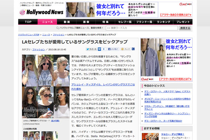Image resolution: width=210 pixels, height=140 pixels.
Task: Click the 拡大写真 enlarge photo link
Action: point(55,121)
